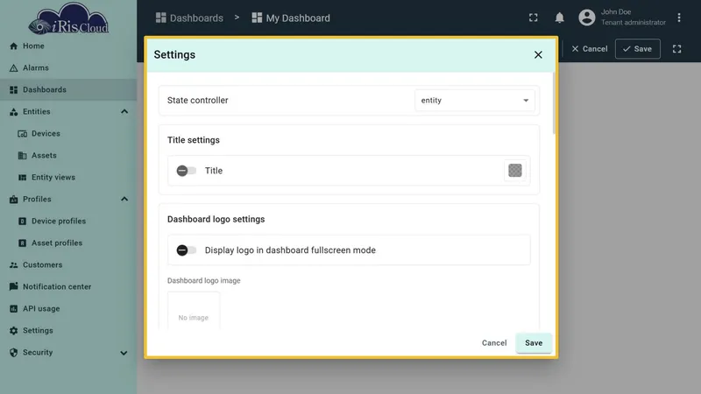Click the Entities shapes icon
The image size is (701, 394).
click(x=13, y=112)
